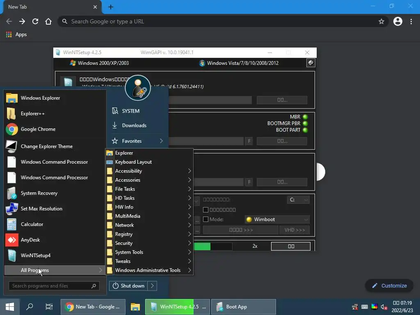Launch Explorer++ from start menu

pos(55,114)
